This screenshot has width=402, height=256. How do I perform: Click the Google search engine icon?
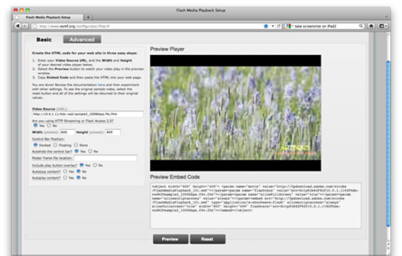(289, 26)
